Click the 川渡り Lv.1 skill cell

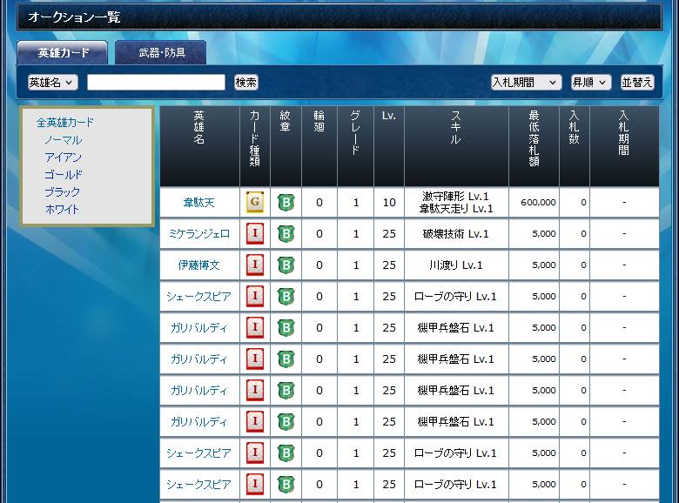tap(455, 265)
